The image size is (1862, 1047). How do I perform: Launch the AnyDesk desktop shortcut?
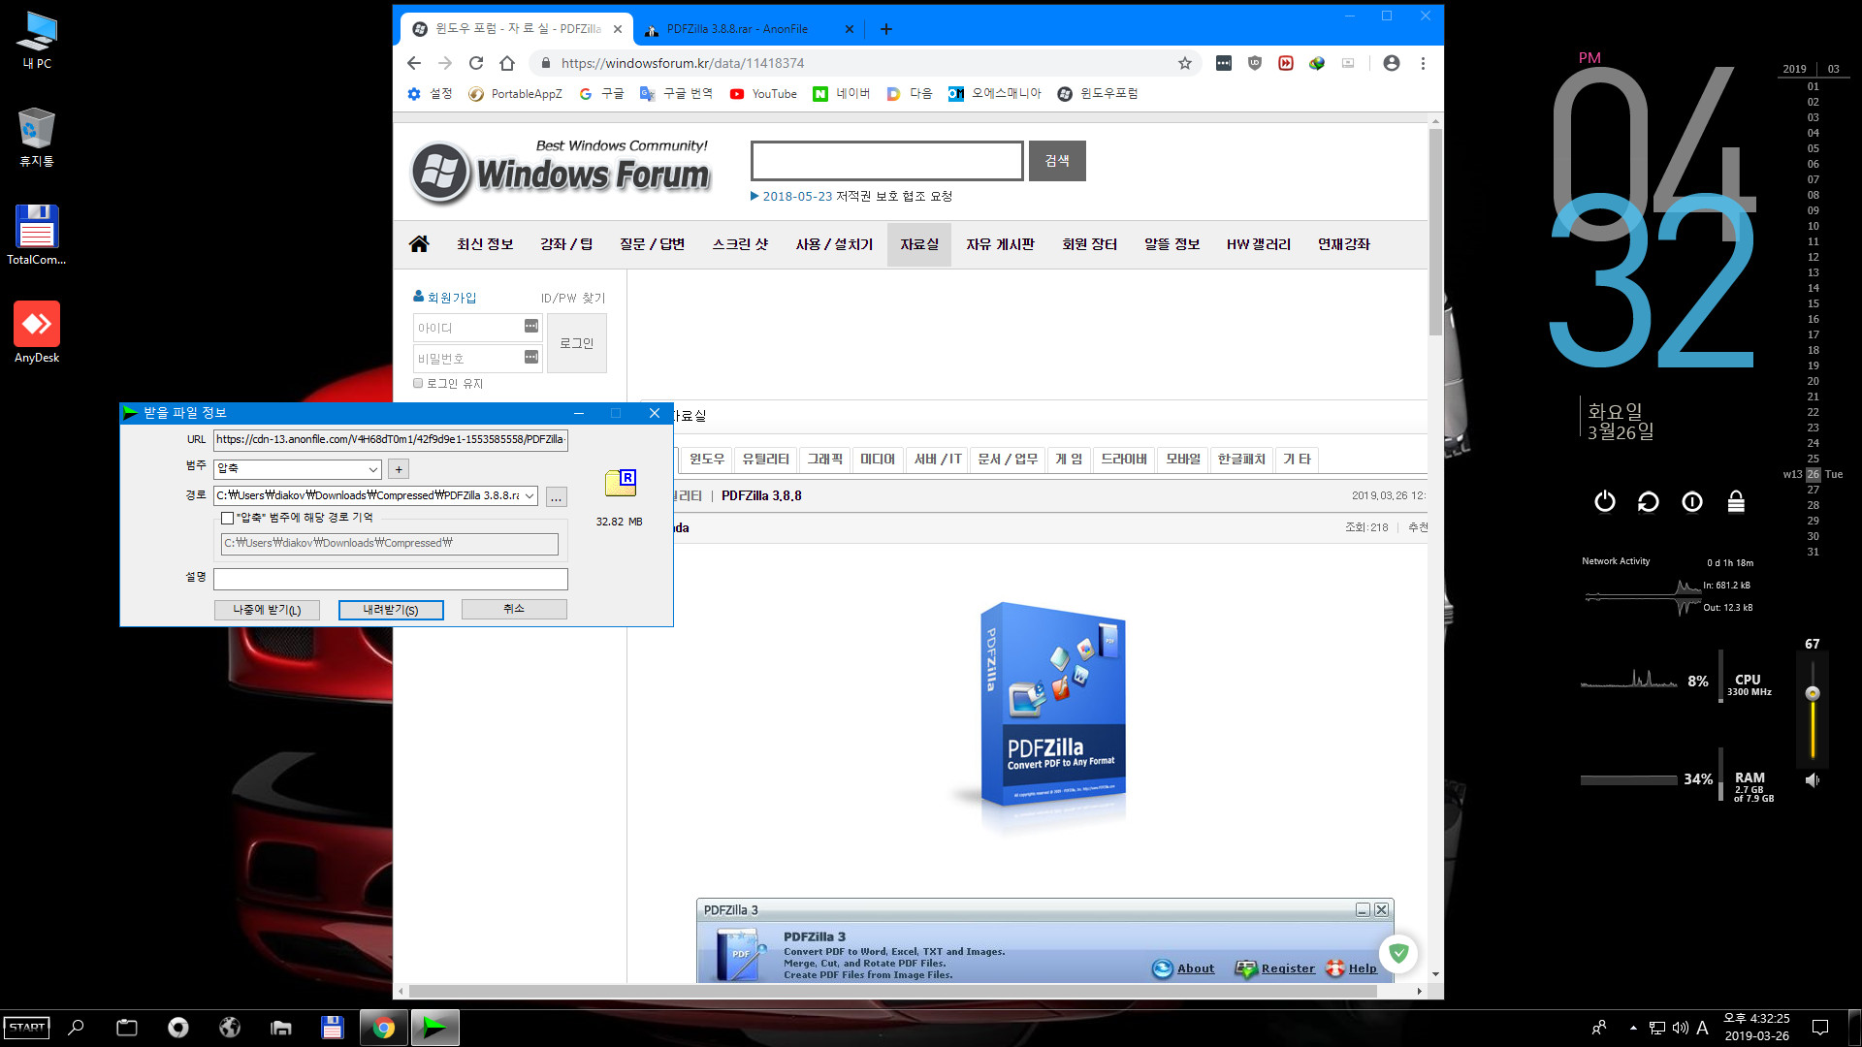[37, 332]
